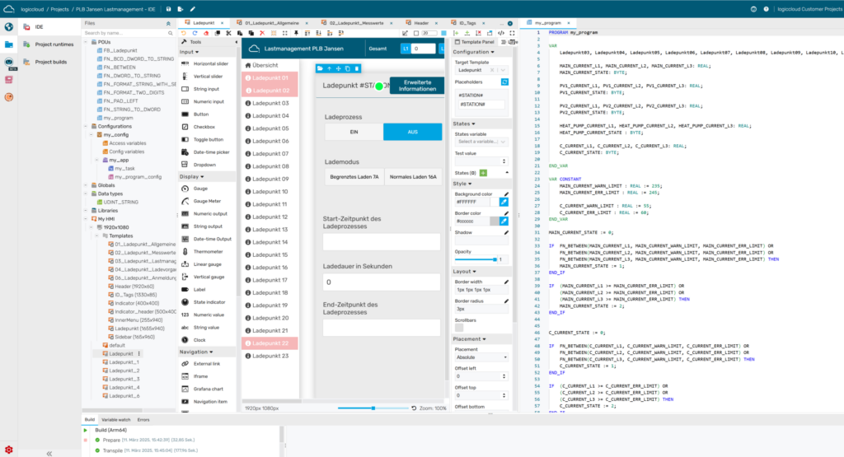Toggle the Scrollbars checkbox
Screen dimensions: 844x457
pyautogui.click(x=459, y=327)
